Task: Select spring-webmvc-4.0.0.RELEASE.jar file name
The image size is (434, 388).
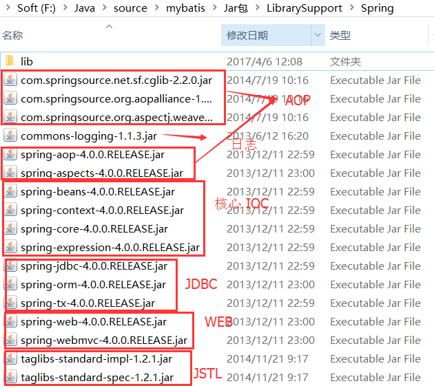Action: pyautogui.click(x=104, y=341)
